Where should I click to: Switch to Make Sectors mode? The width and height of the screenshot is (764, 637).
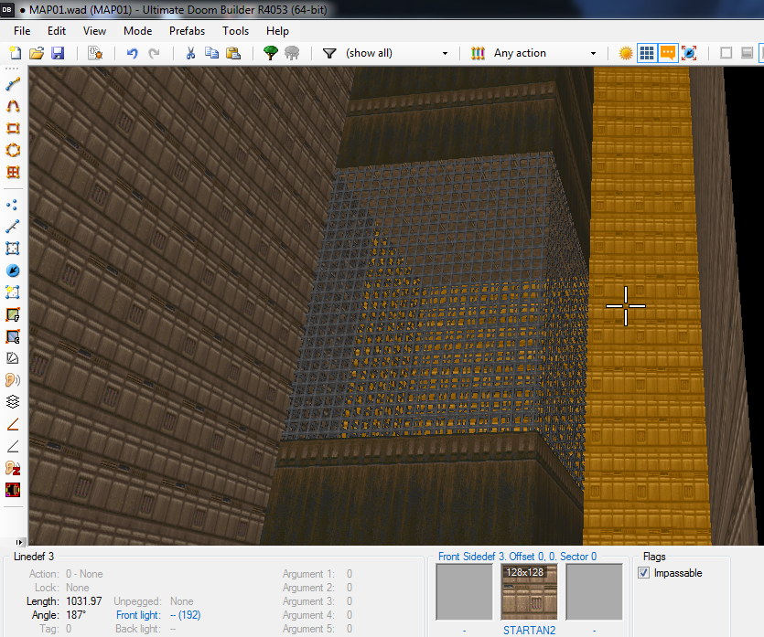click(13, 292)
